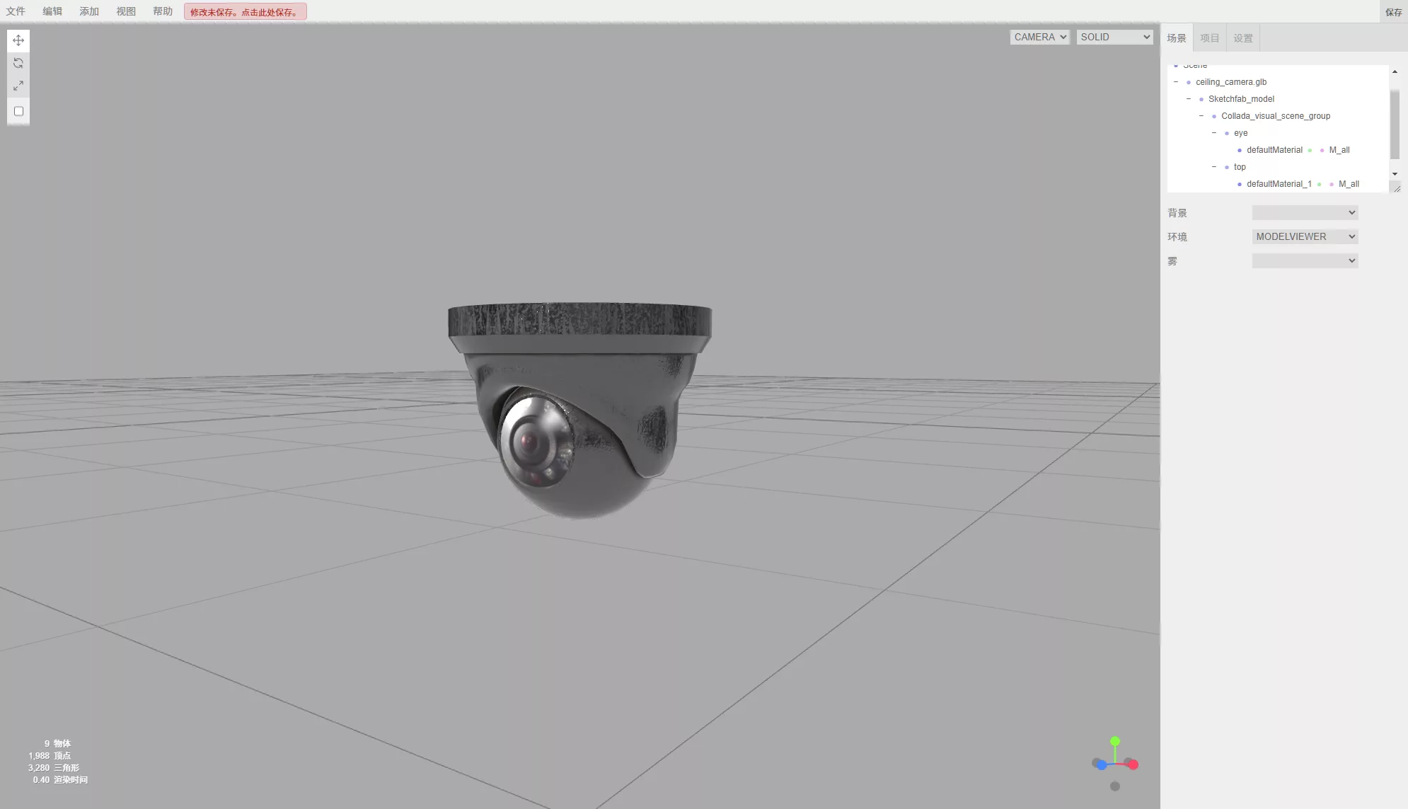
Task: Open the 添加 (Add) menu
Action: tap(89, 11)
